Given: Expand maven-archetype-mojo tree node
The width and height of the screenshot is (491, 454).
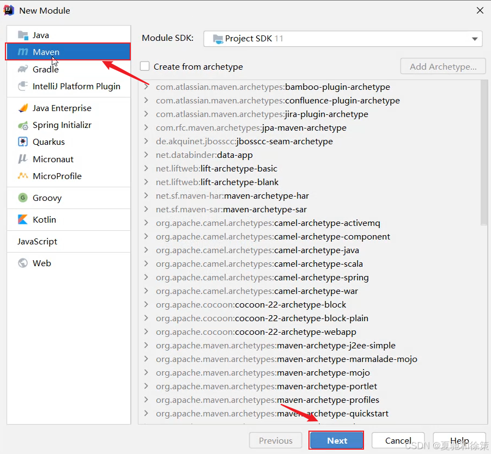Looking at the screenshot, I should 146,373.
